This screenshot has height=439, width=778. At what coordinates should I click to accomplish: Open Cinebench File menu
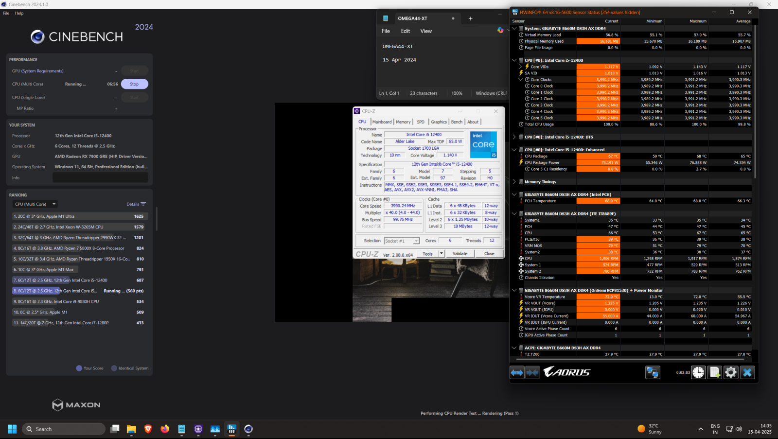point(6,13)
